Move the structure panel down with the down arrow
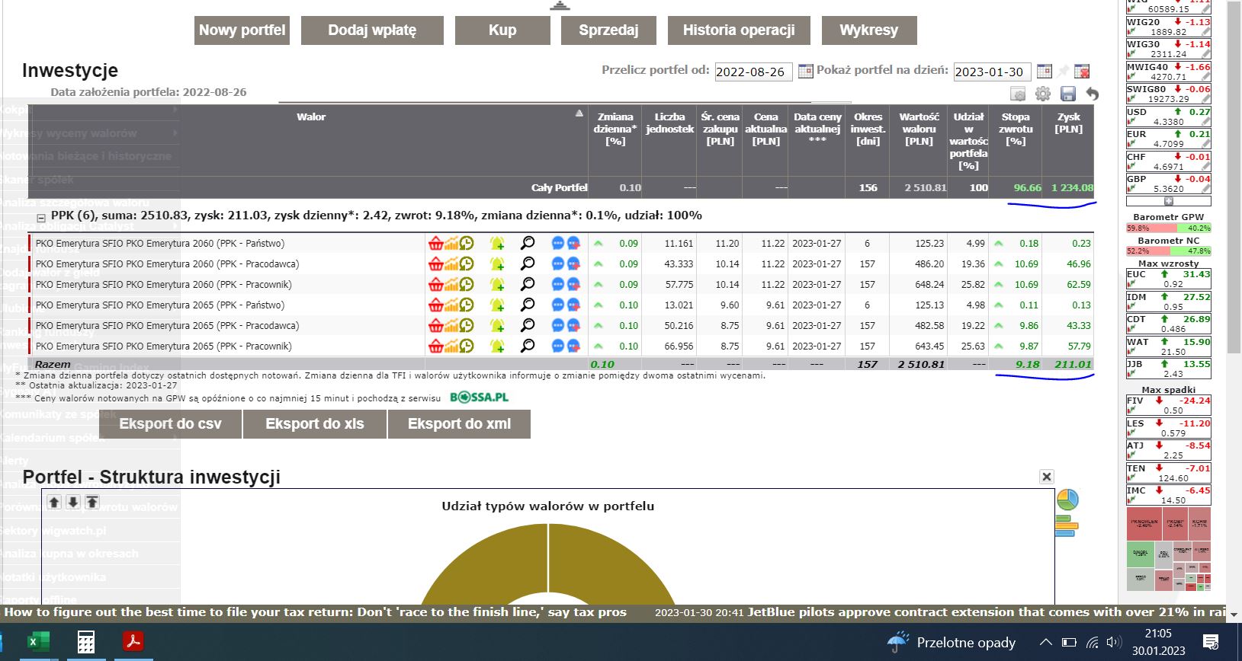 [x=73, y=502]
